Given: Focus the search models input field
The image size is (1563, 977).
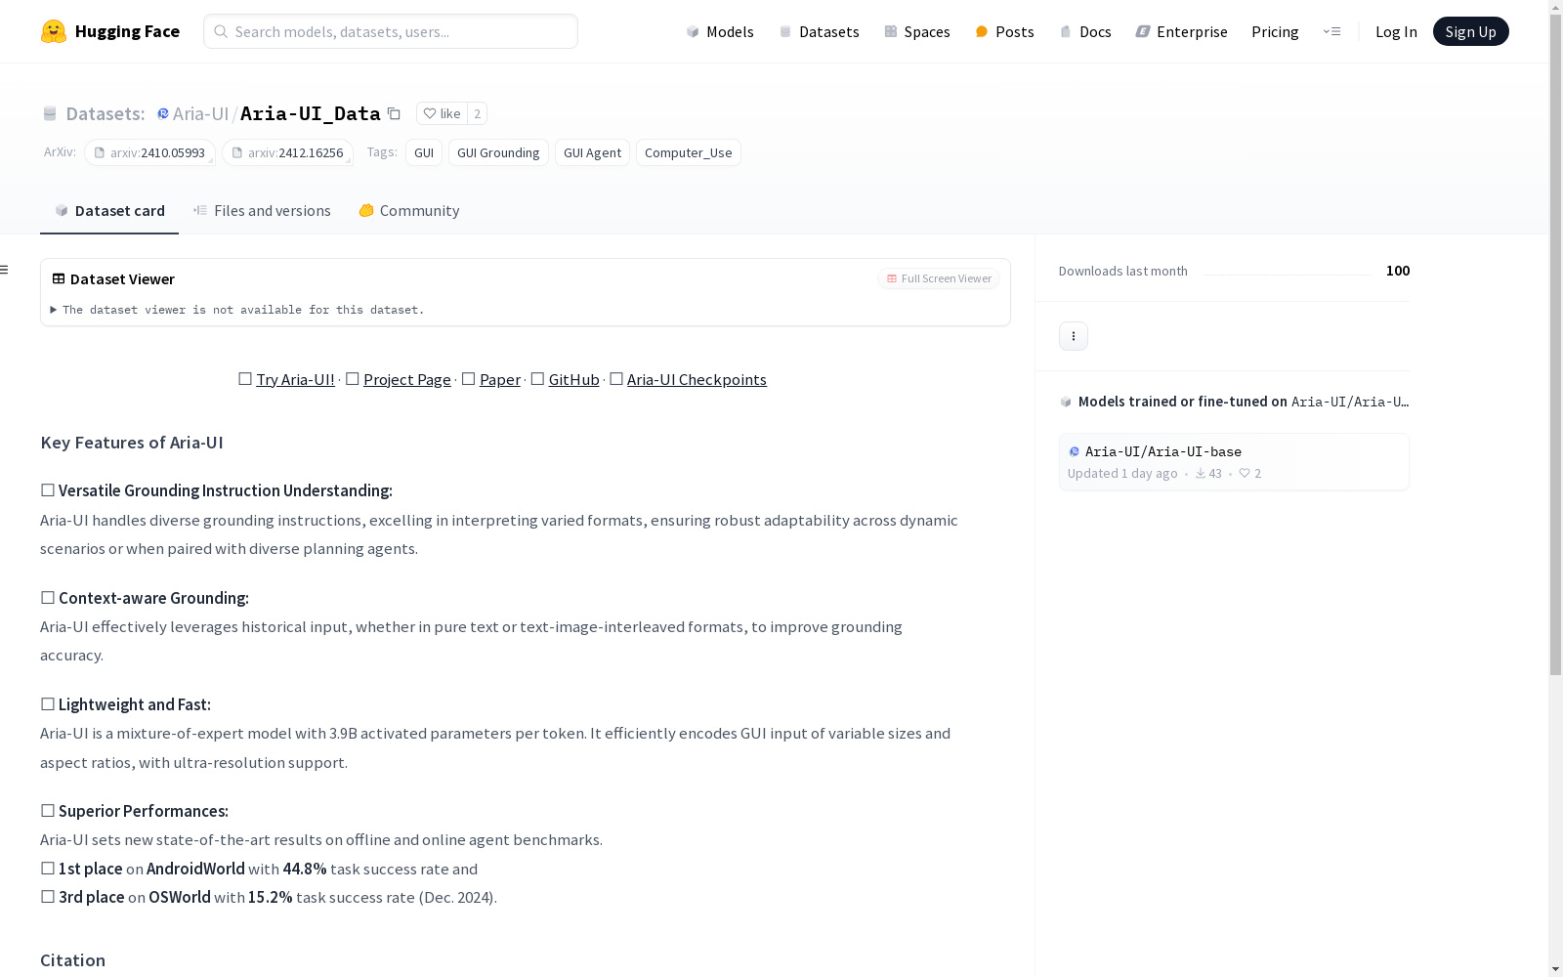Looking at the screenshot, I should pyautogui.click(x=391, y=31).
